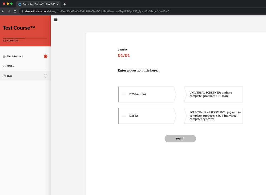Click the macOS yellow minimize button

(x=8, y=4)
